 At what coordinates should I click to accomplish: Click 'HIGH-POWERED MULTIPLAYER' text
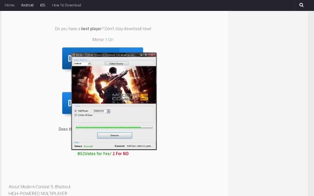(x=38, y=193)
